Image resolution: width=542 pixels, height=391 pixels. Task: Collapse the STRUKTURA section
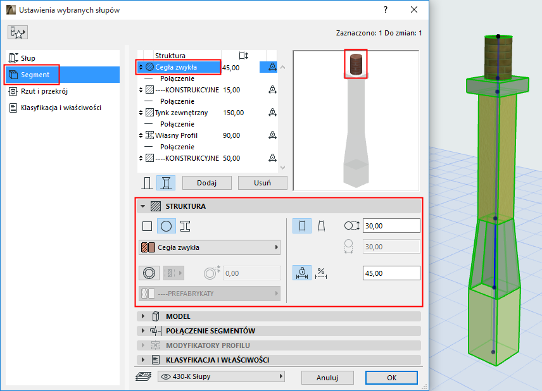coord(144,206)
